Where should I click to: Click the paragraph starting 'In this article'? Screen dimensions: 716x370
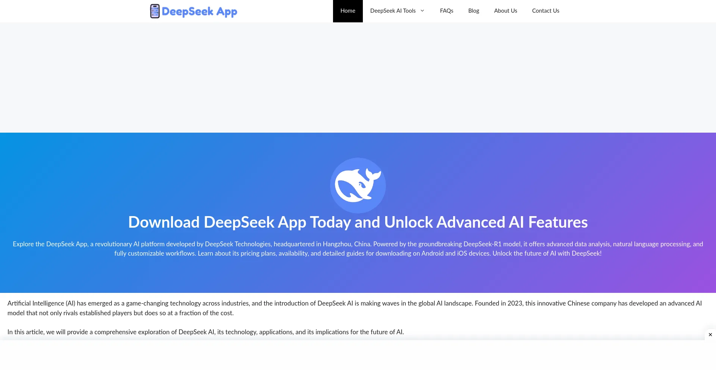tap(205, 332)
